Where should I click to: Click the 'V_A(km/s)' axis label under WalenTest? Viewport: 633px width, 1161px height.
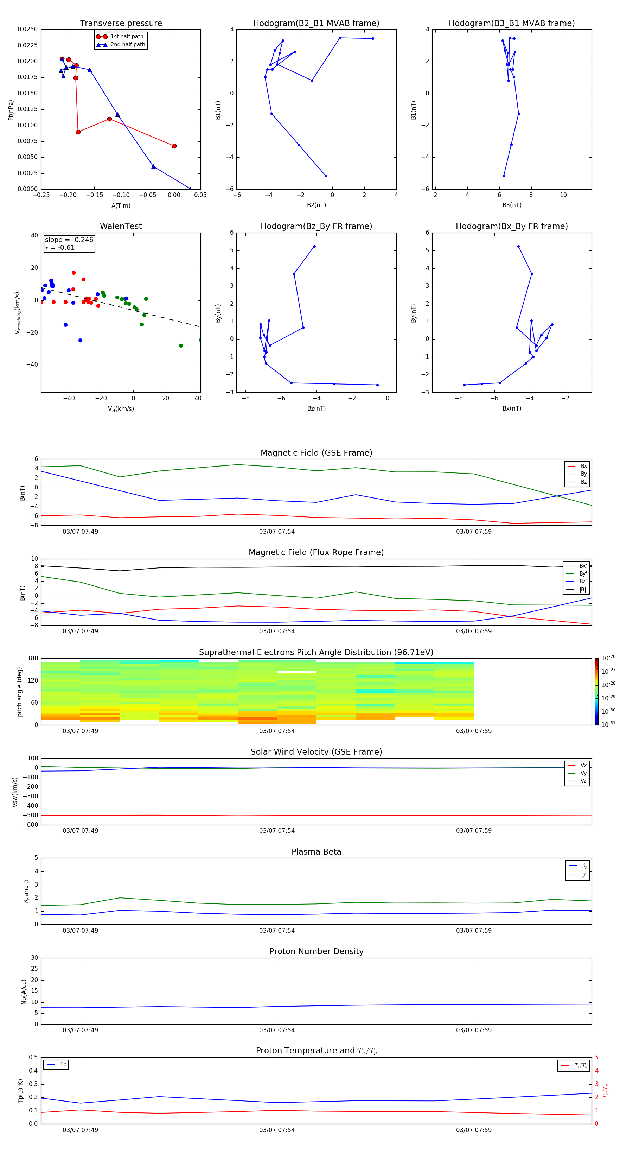coord(121,409)
